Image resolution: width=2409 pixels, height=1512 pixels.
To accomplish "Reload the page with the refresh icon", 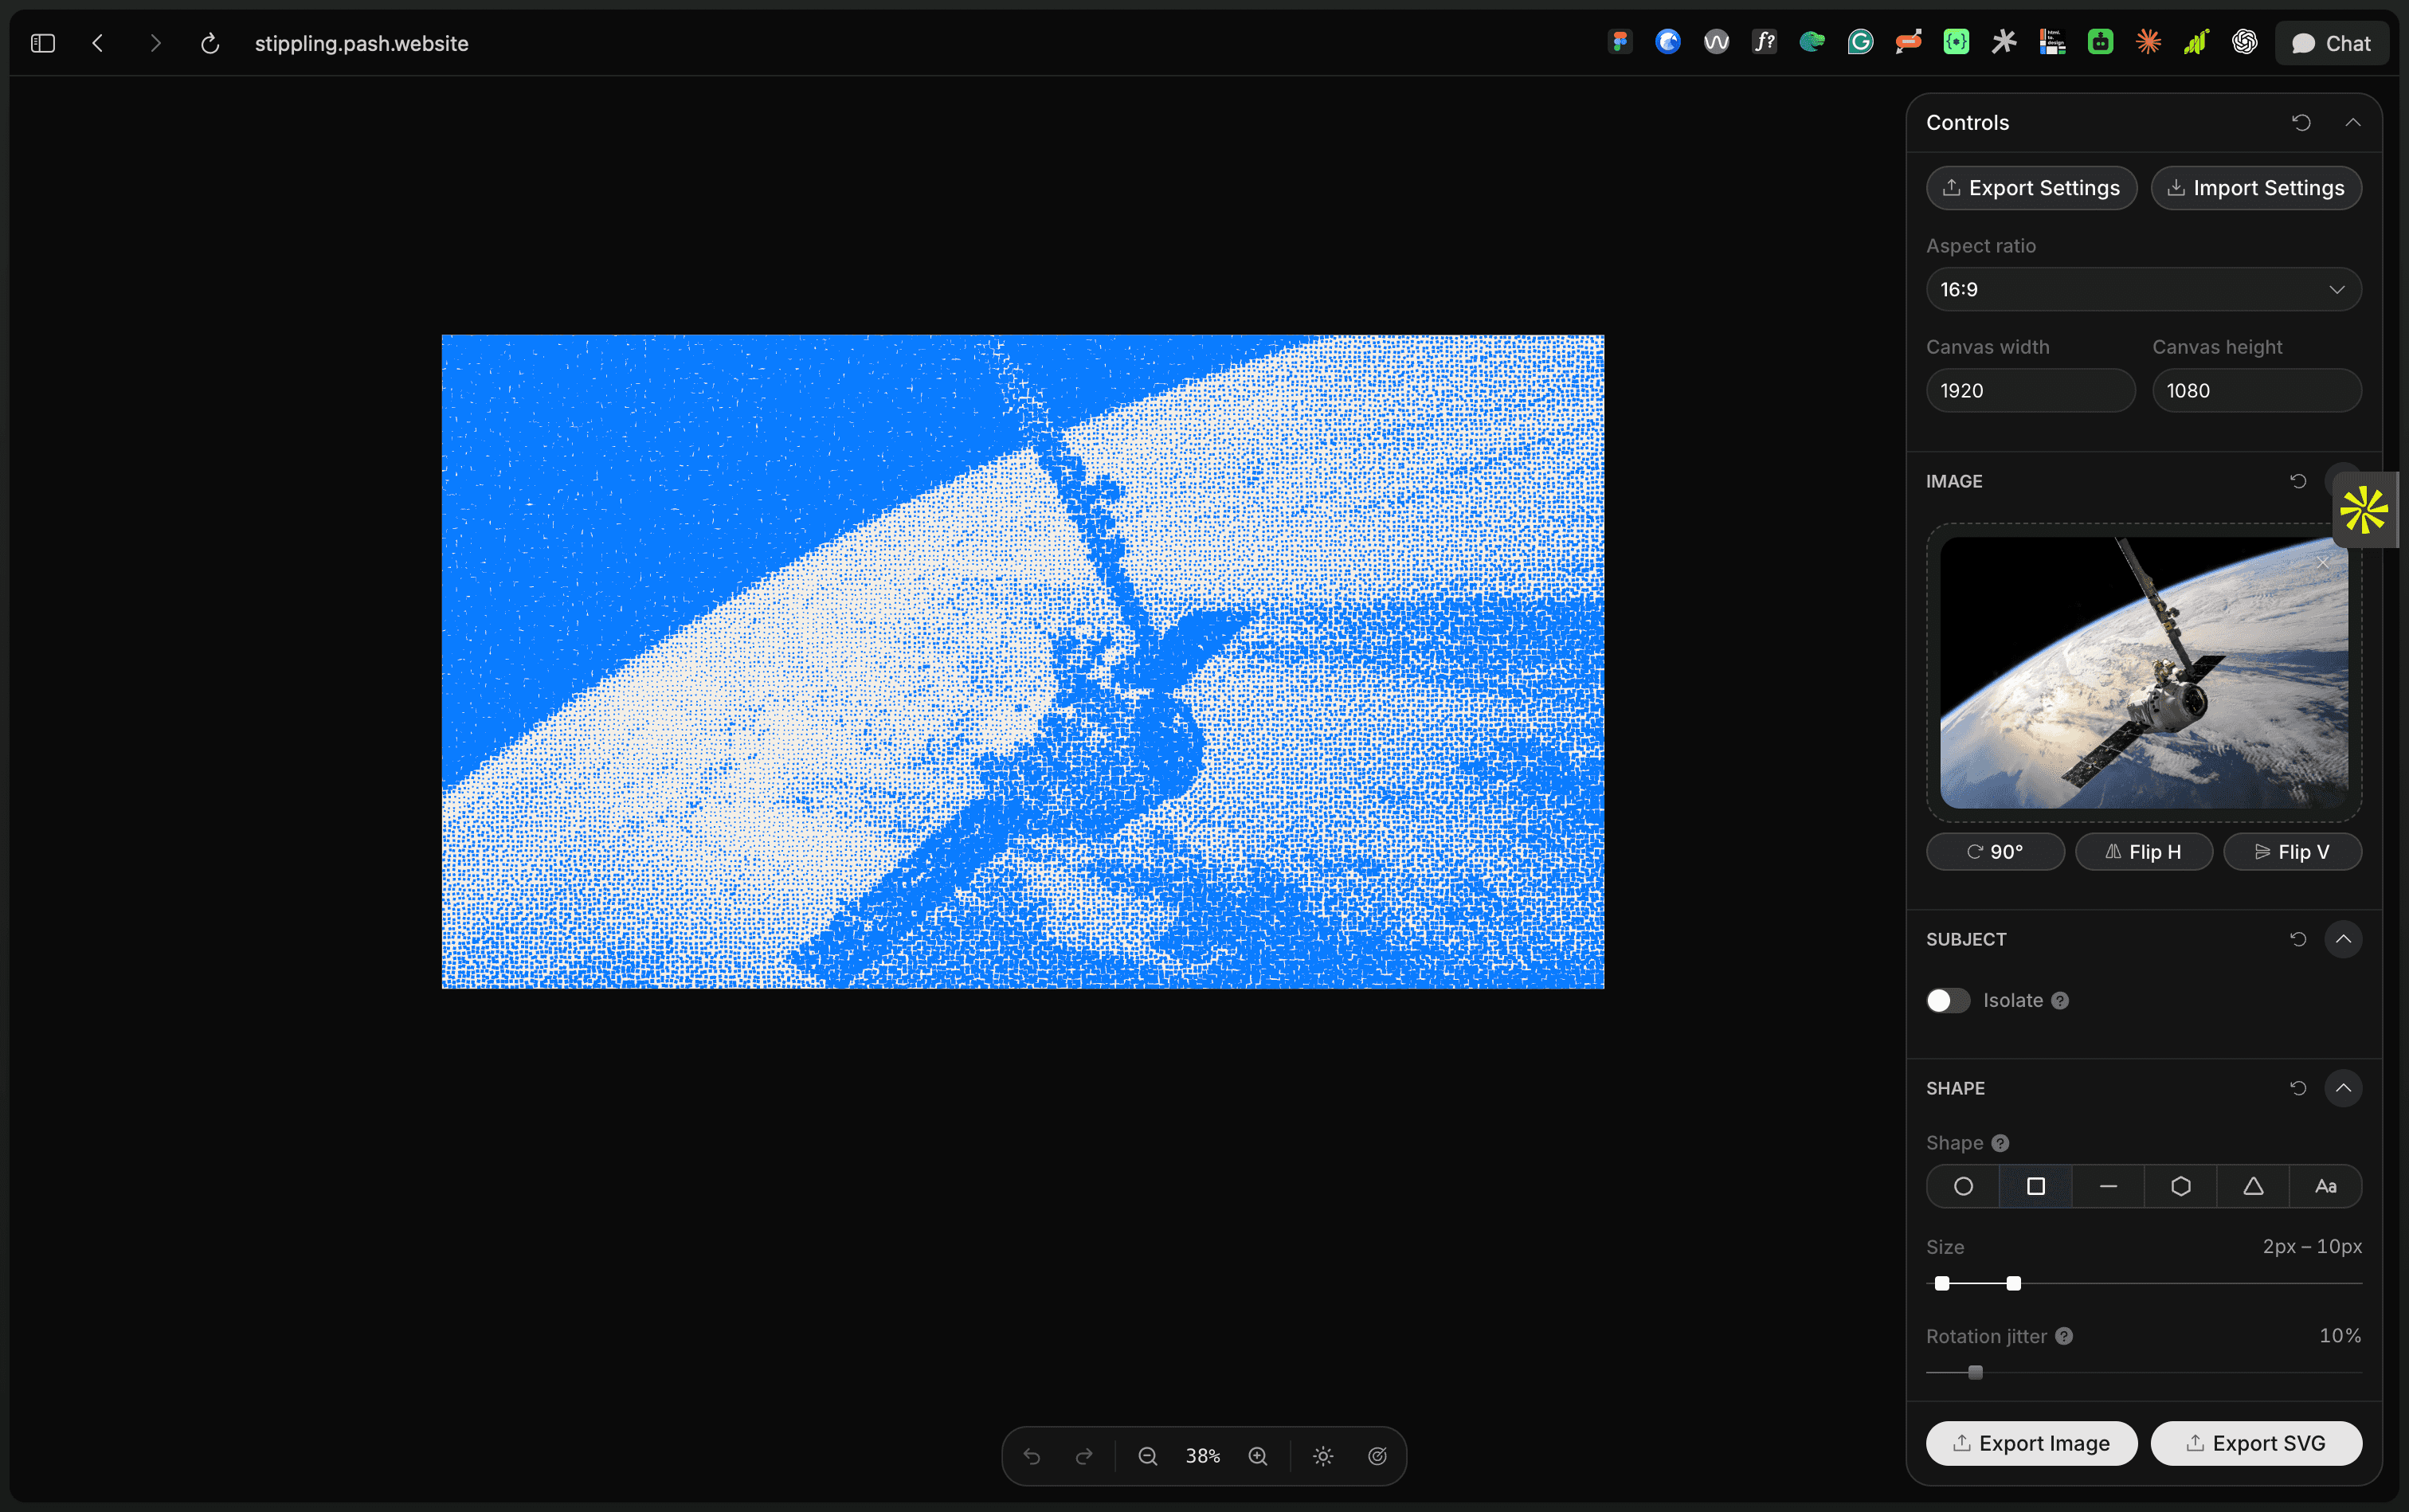I will pyautogui.click(x=210, y=43).
